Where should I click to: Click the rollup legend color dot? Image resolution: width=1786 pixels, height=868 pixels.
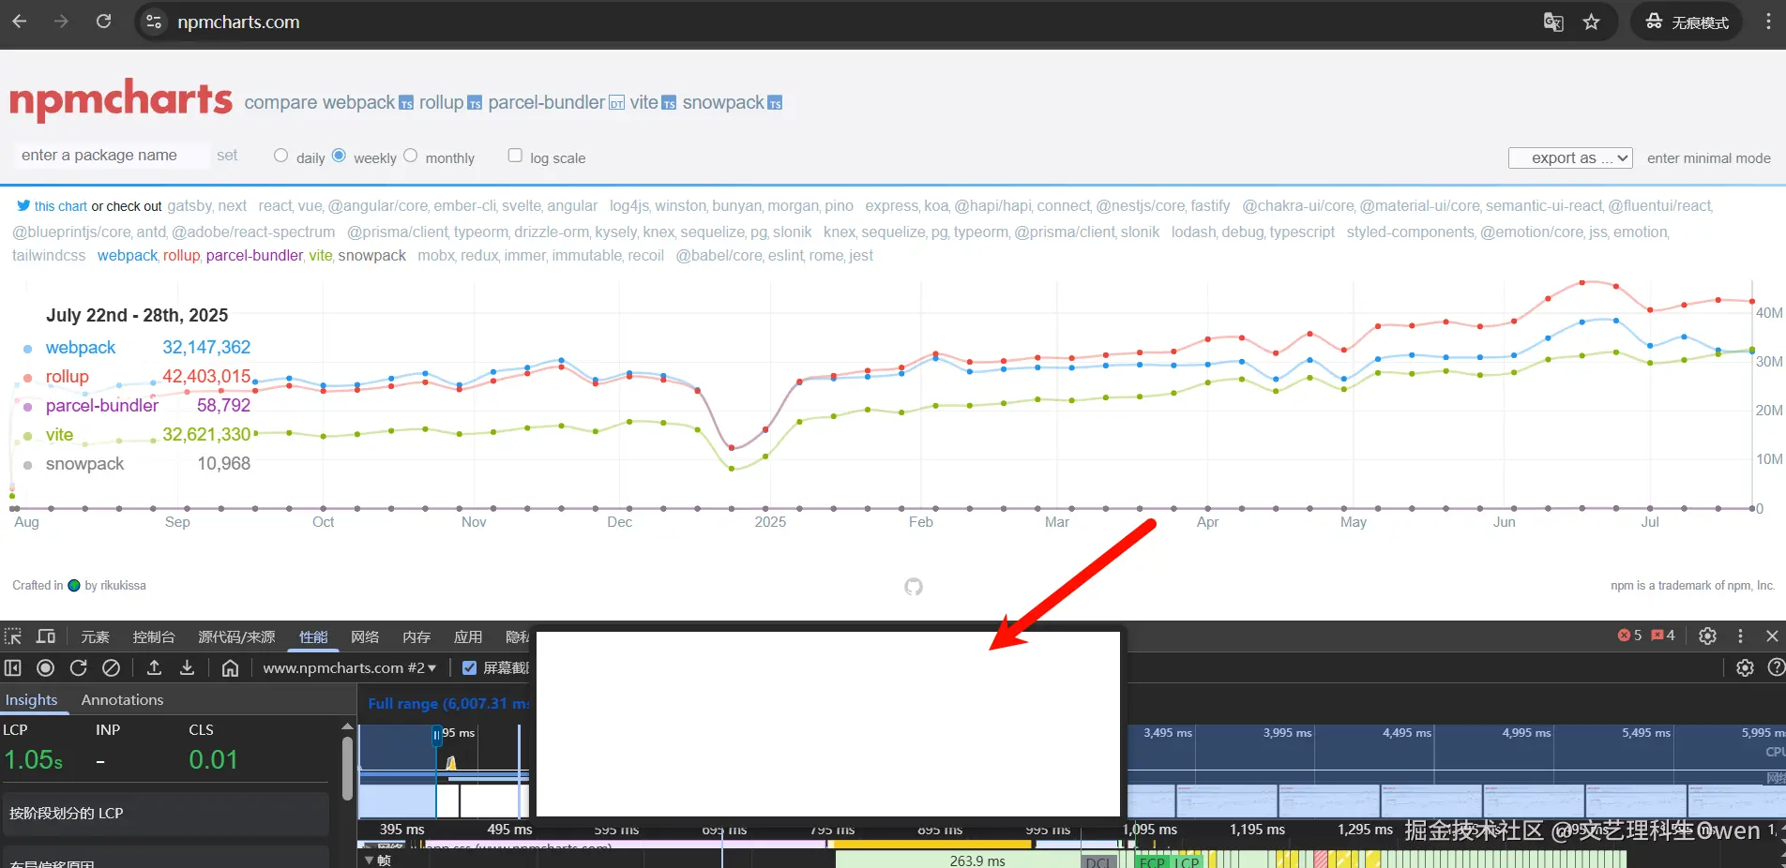(27, 378)
